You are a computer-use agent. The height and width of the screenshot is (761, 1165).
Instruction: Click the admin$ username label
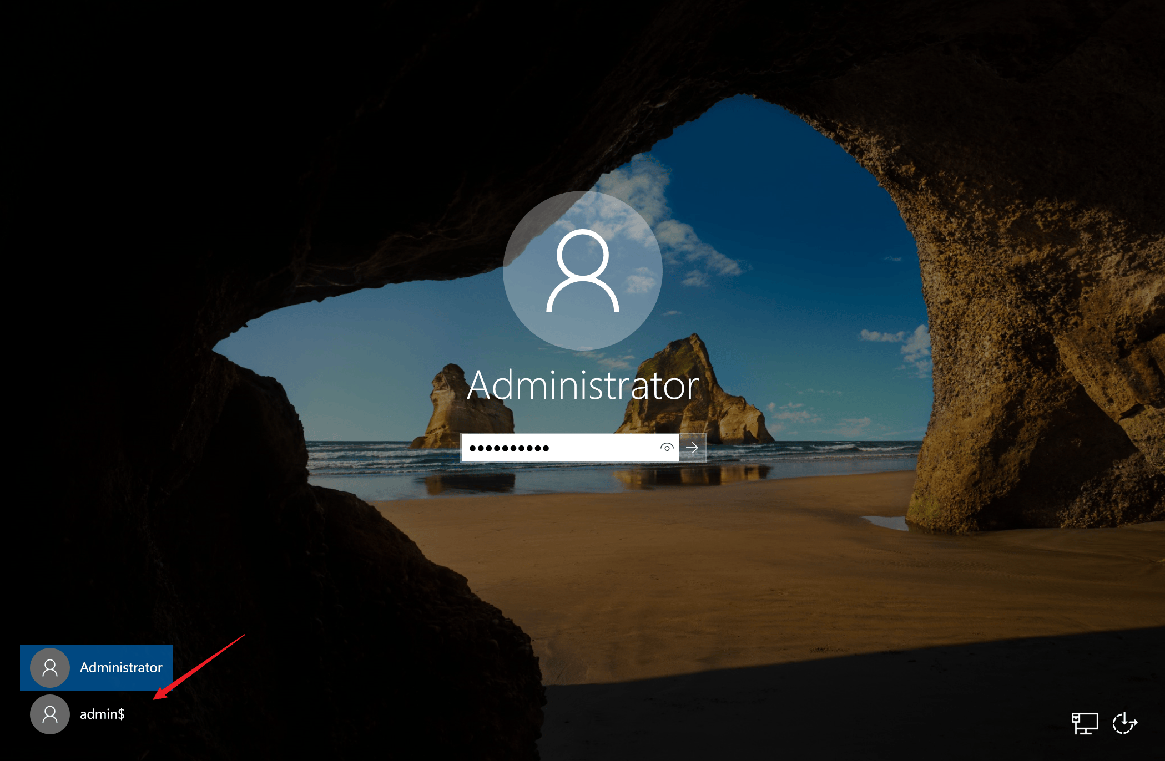click(x=102, y=714)
